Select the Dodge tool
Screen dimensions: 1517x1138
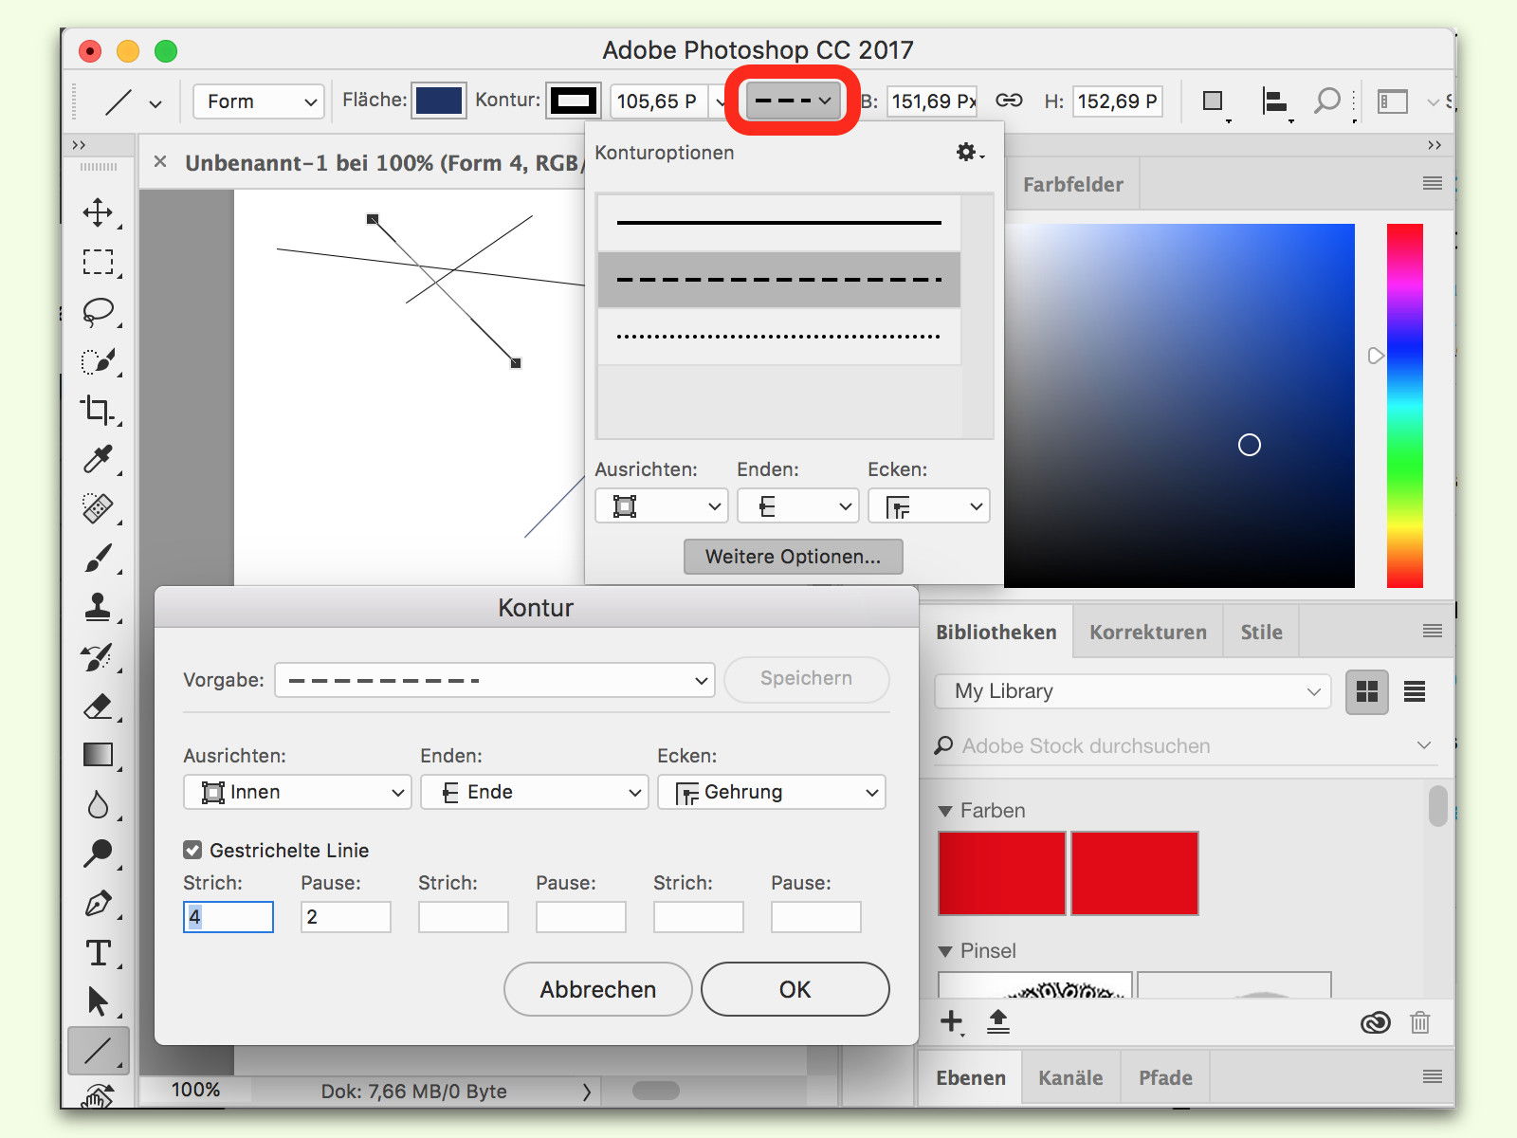pyautogui.click(x=98, y=853)
